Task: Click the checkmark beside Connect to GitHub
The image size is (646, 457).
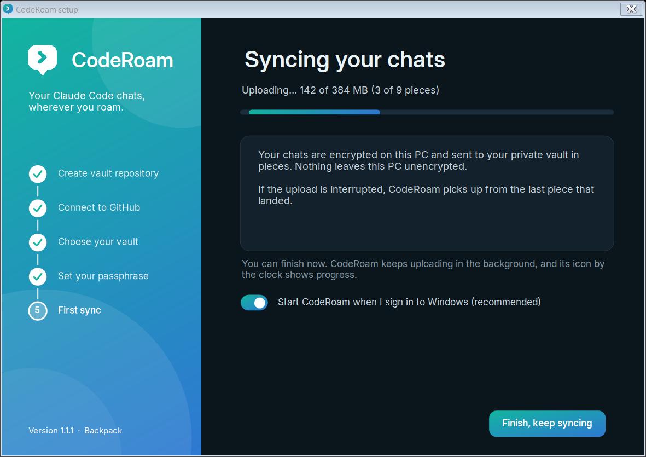Action: tap(38, 208)
